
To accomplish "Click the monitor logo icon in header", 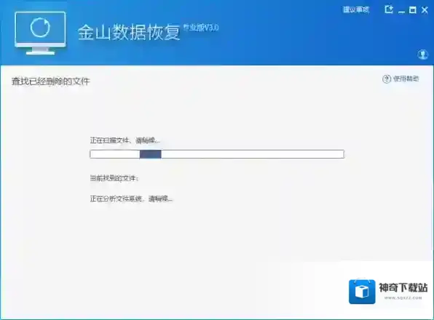I will (x=40, y=33).
